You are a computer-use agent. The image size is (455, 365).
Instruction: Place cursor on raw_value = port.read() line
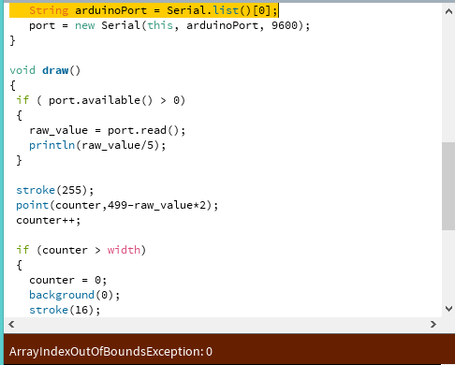point(108,130)
